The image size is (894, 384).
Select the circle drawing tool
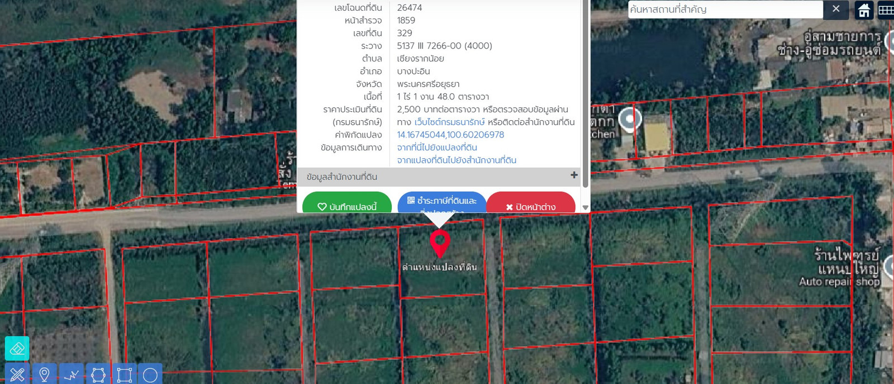pos(150,374)
